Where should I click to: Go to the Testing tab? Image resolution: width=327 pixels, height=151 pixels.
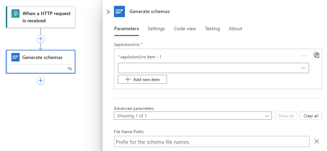(x=212, y=29)
